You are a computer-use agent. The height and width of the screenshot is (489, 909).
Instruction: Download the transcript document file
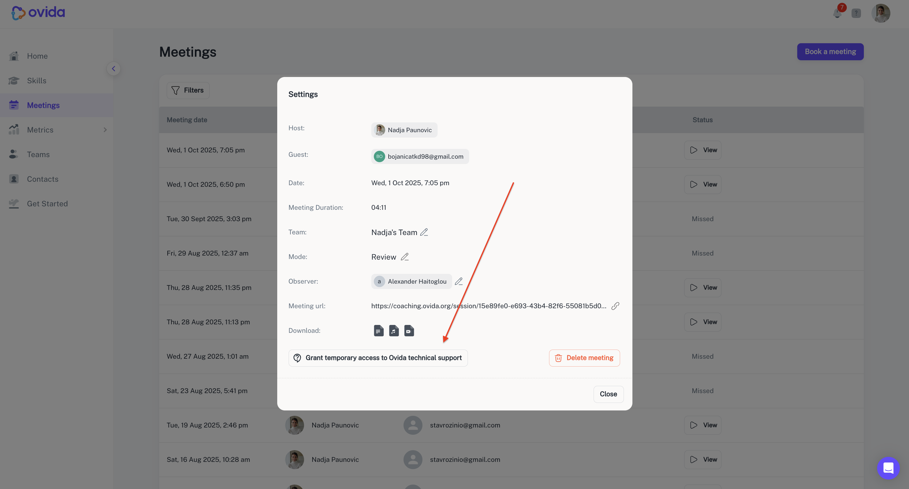pyautogui.click(x=378, y=331)
